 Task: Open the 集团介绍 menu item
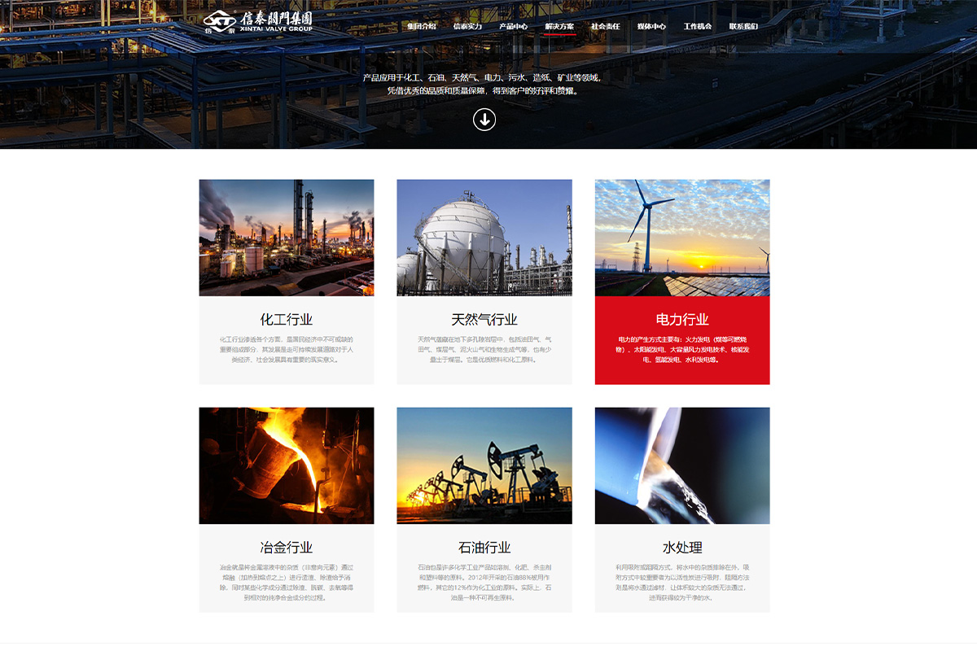[422, 26]
